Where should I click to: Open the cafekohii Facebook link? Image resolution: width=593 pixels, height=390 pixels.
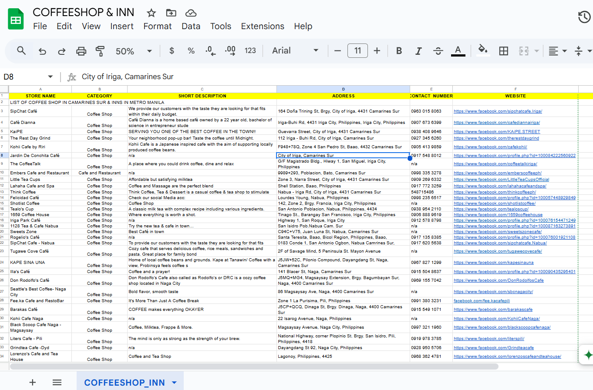490,147
